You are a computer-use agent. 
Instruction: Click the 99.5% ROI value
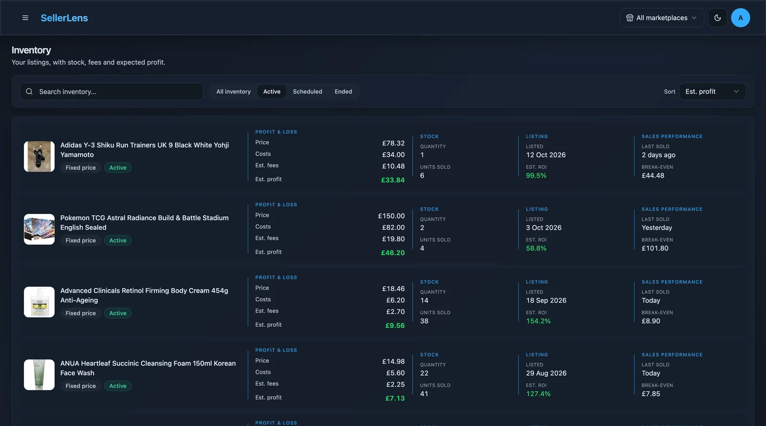coord(536,176)
